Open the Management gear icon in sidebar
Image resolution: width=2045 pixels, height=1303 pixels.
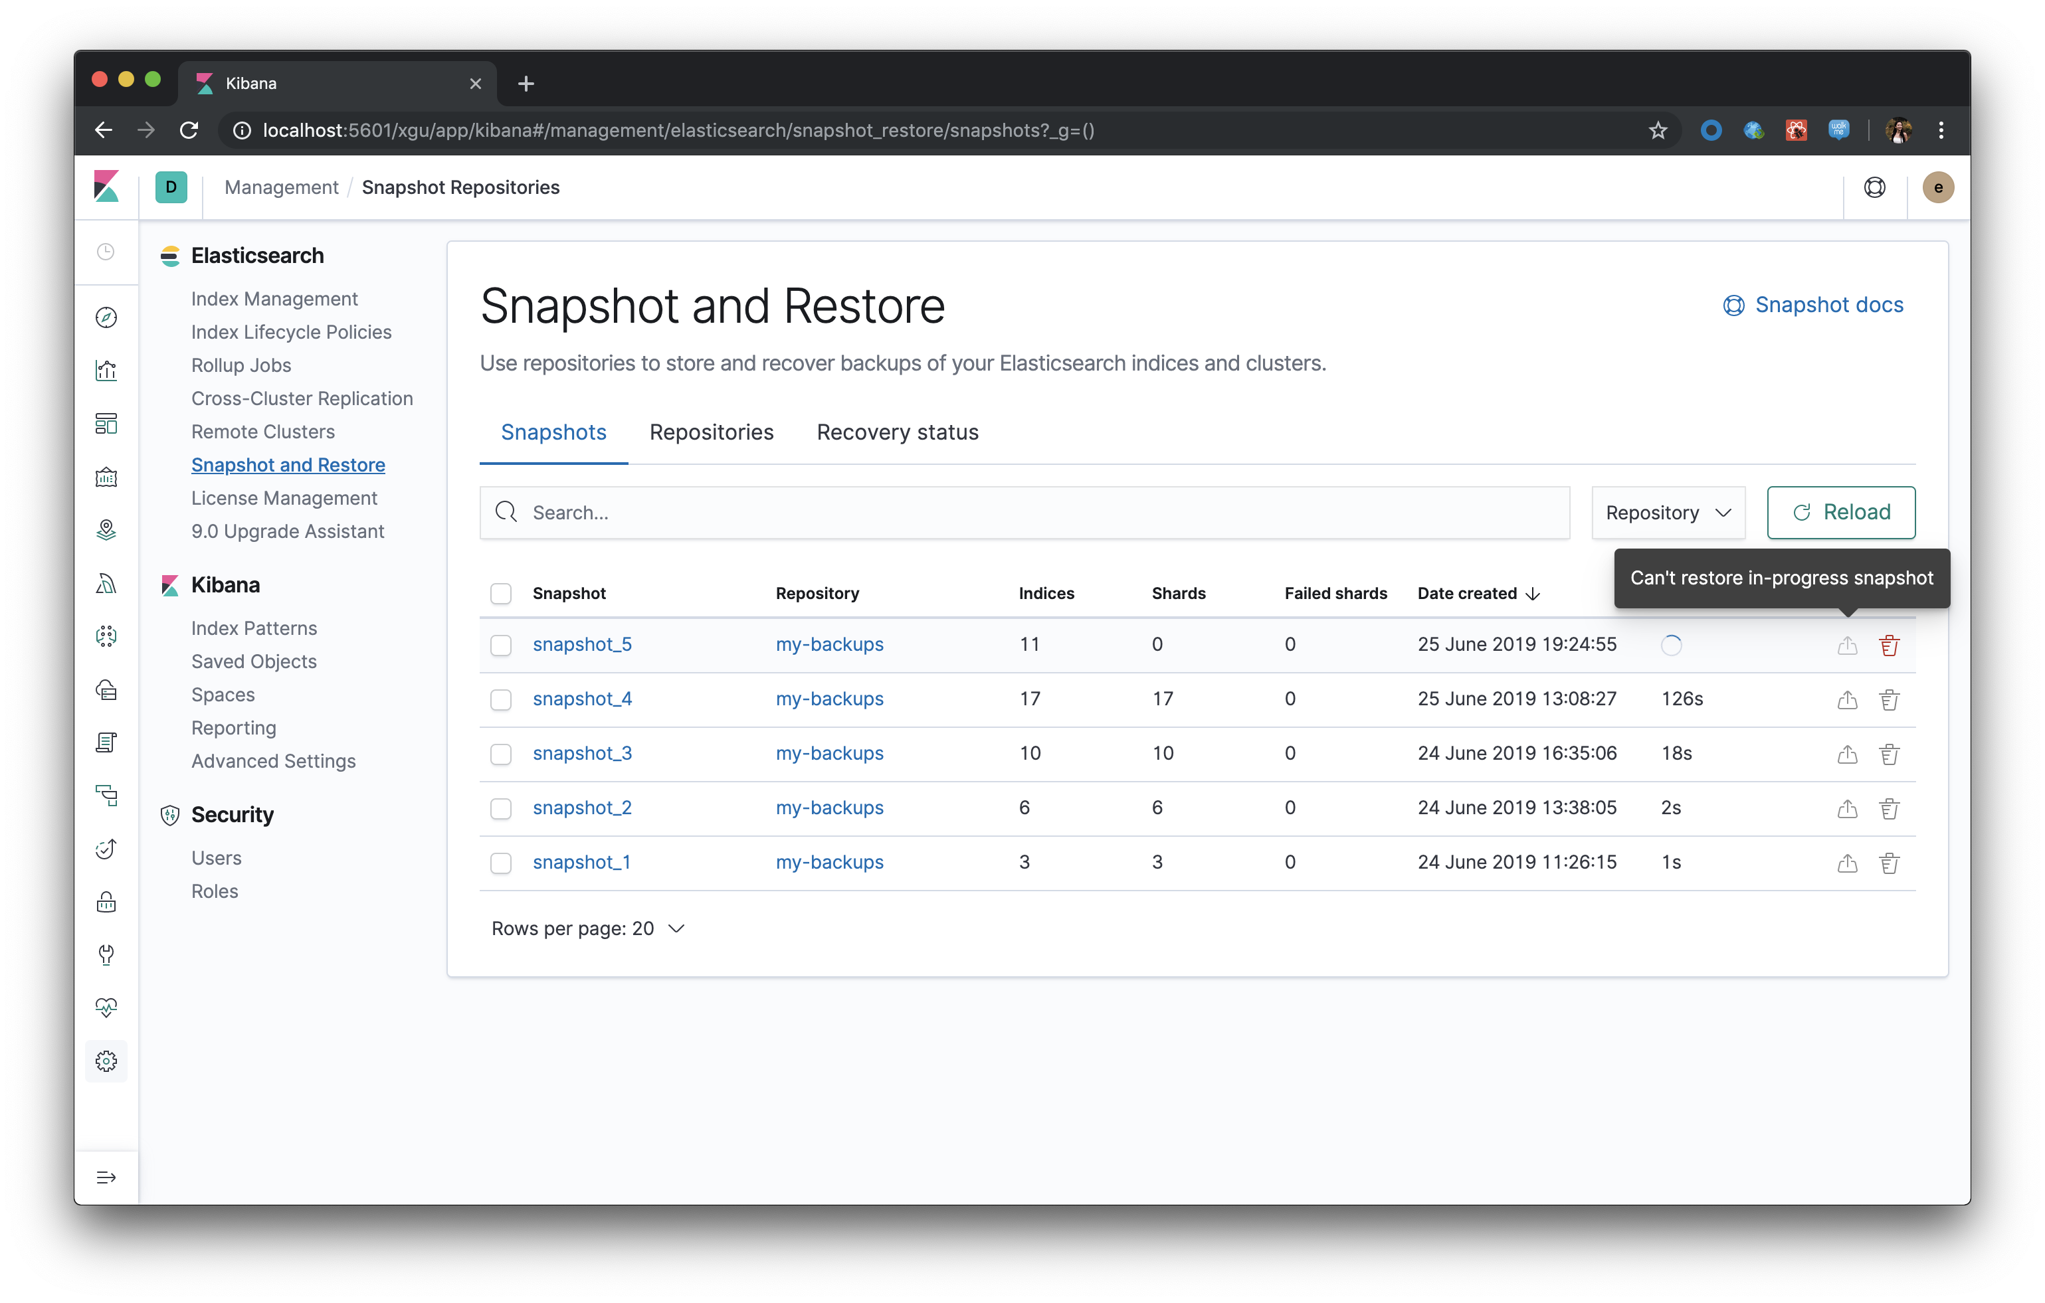click(106, 1061)
